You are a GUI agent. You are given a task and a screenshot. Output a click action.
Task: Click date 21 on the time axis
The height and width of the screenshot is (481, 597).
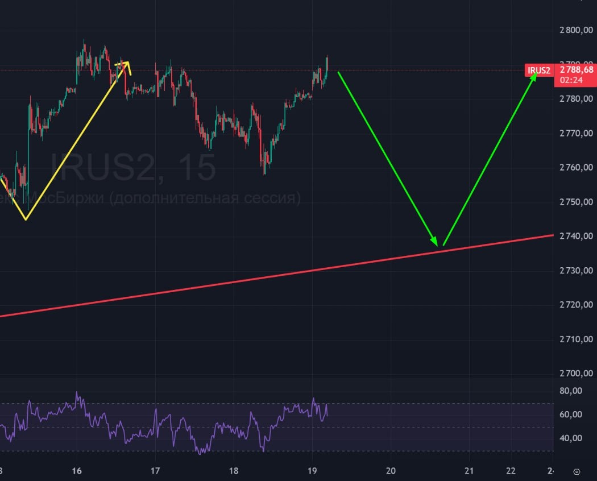pos(469,471)
